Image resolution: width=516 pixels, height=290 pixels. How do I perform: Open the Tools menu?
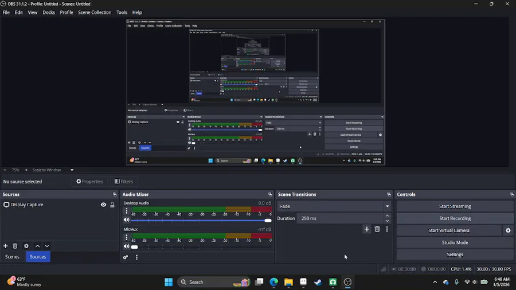point(122,13)
